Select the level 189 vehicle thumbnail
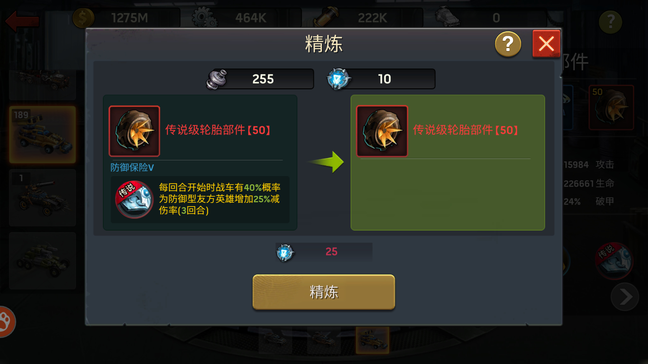The width and height of the screenshot is (648, 364). 43,135
